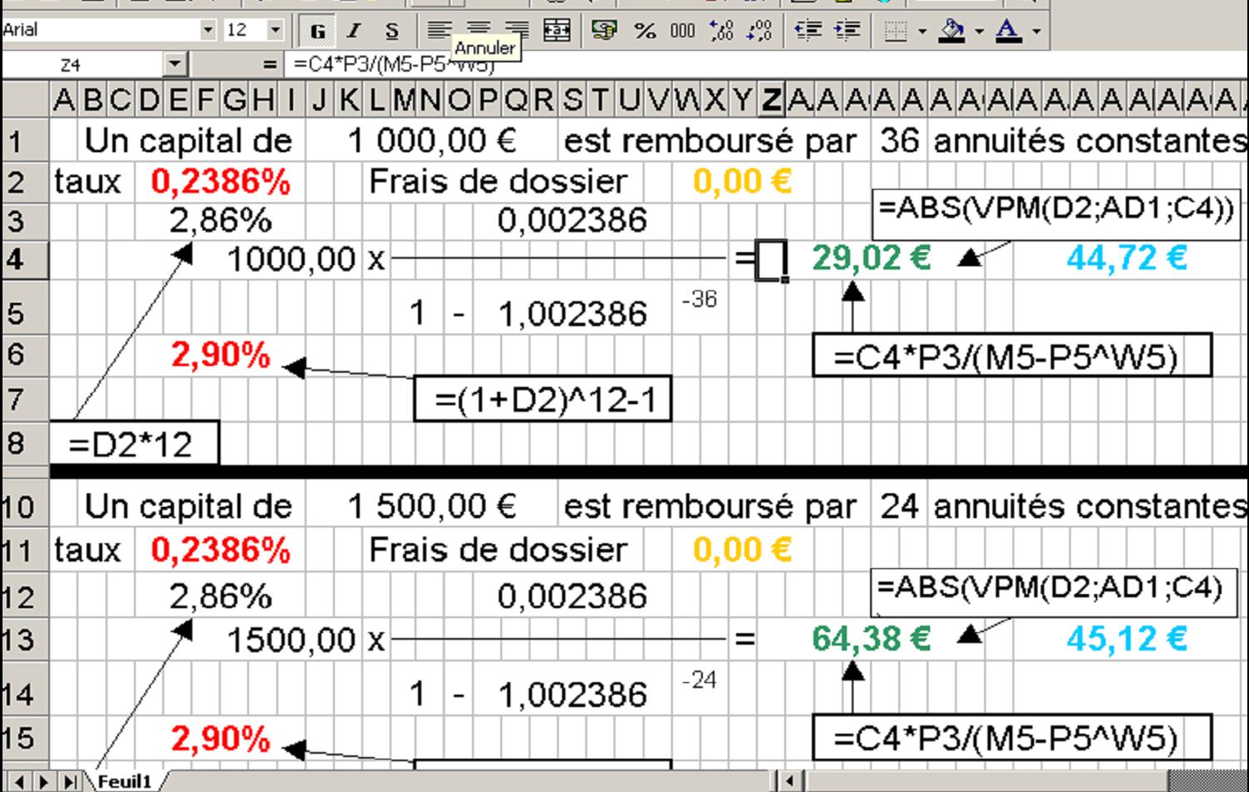Select column M header
The image size is (1249, 792).
tap(405, 100)
